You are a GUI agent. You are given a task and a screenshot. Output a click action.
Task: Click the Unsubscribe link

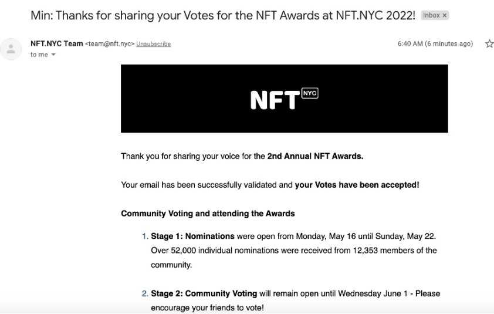coord(154,44)
